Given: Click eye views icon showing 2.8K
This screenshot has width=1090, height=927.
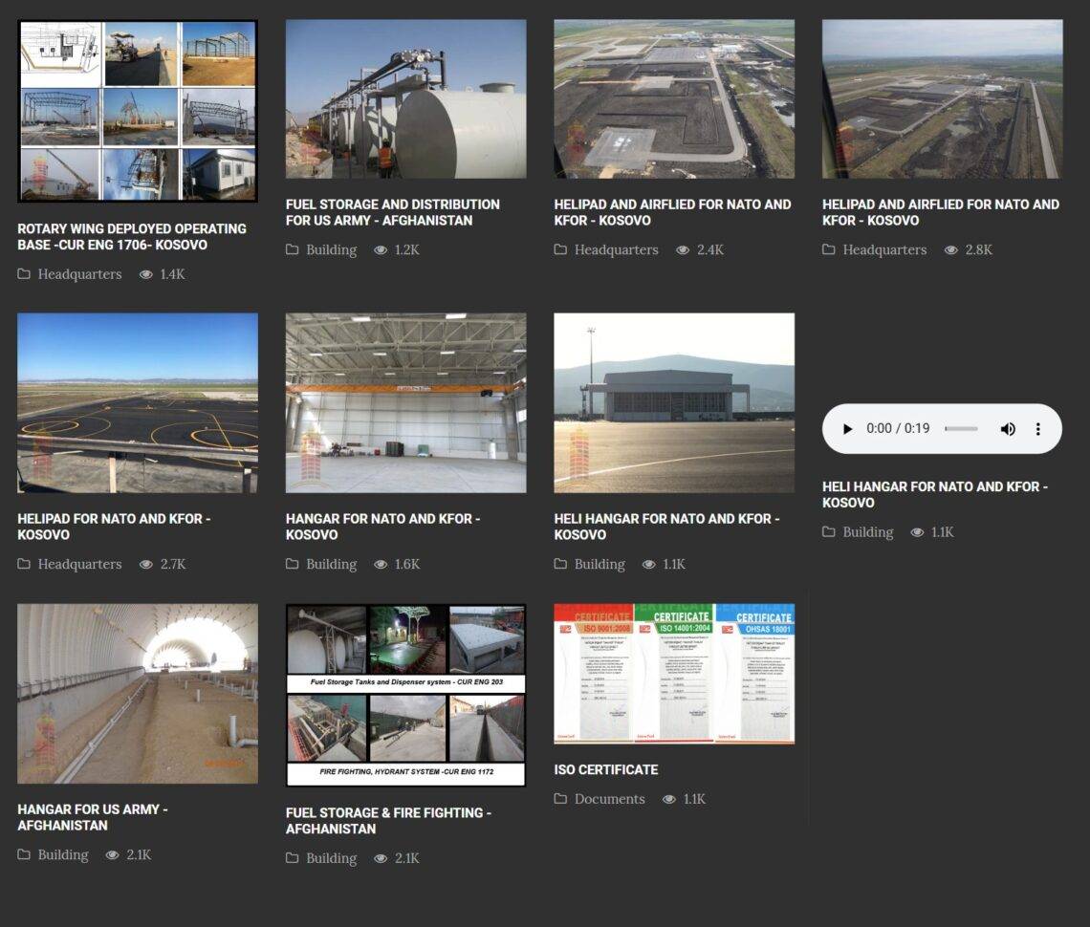Looking at the screenshot, I should coord(951,250).
